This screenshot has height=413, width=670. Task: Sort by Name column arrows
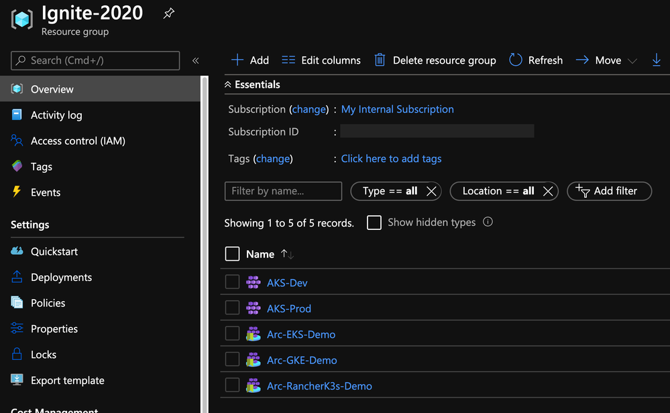(287, 254)
